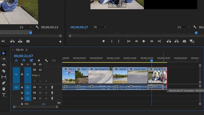Select the Track Select Forward tool
This screenshot has height=115, width=204.
[x=4, y=59]
